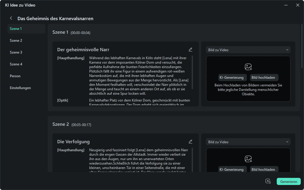
Task: Edit the 'Der geheimnisvolle Narr' scene text
Action: 190,50
